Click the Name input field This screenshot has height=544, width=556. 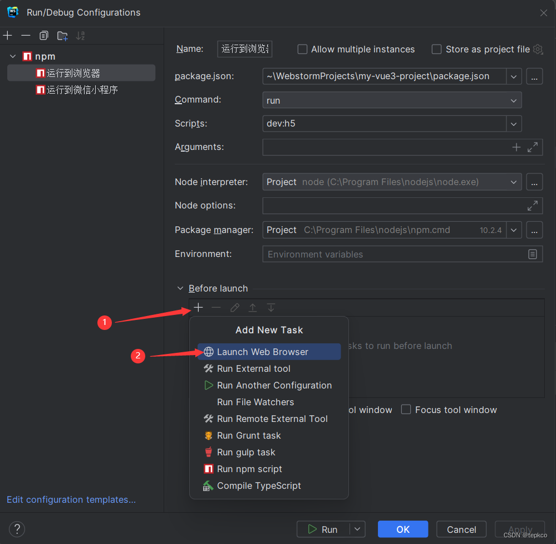click(245, 48)
